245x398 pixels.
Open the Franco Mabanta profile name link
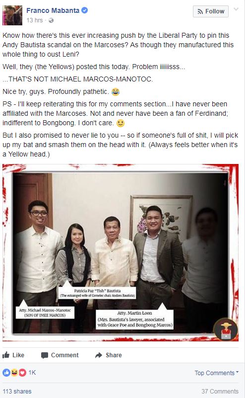click(53, 10)
